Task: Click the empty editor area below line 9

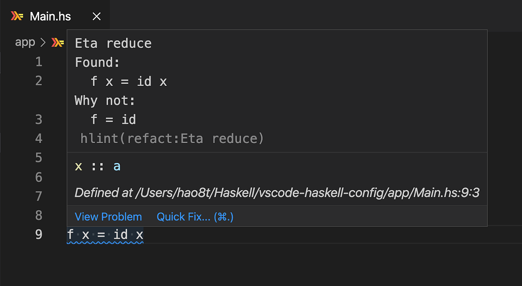Action: coord(261,265)
